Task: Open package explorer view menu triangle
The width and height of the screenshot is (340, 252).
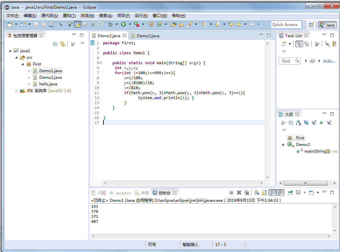Action: point(83,43)
